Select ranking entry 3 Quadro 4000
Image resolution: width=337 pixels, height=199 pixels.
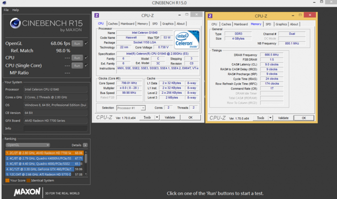coord(44,163)
